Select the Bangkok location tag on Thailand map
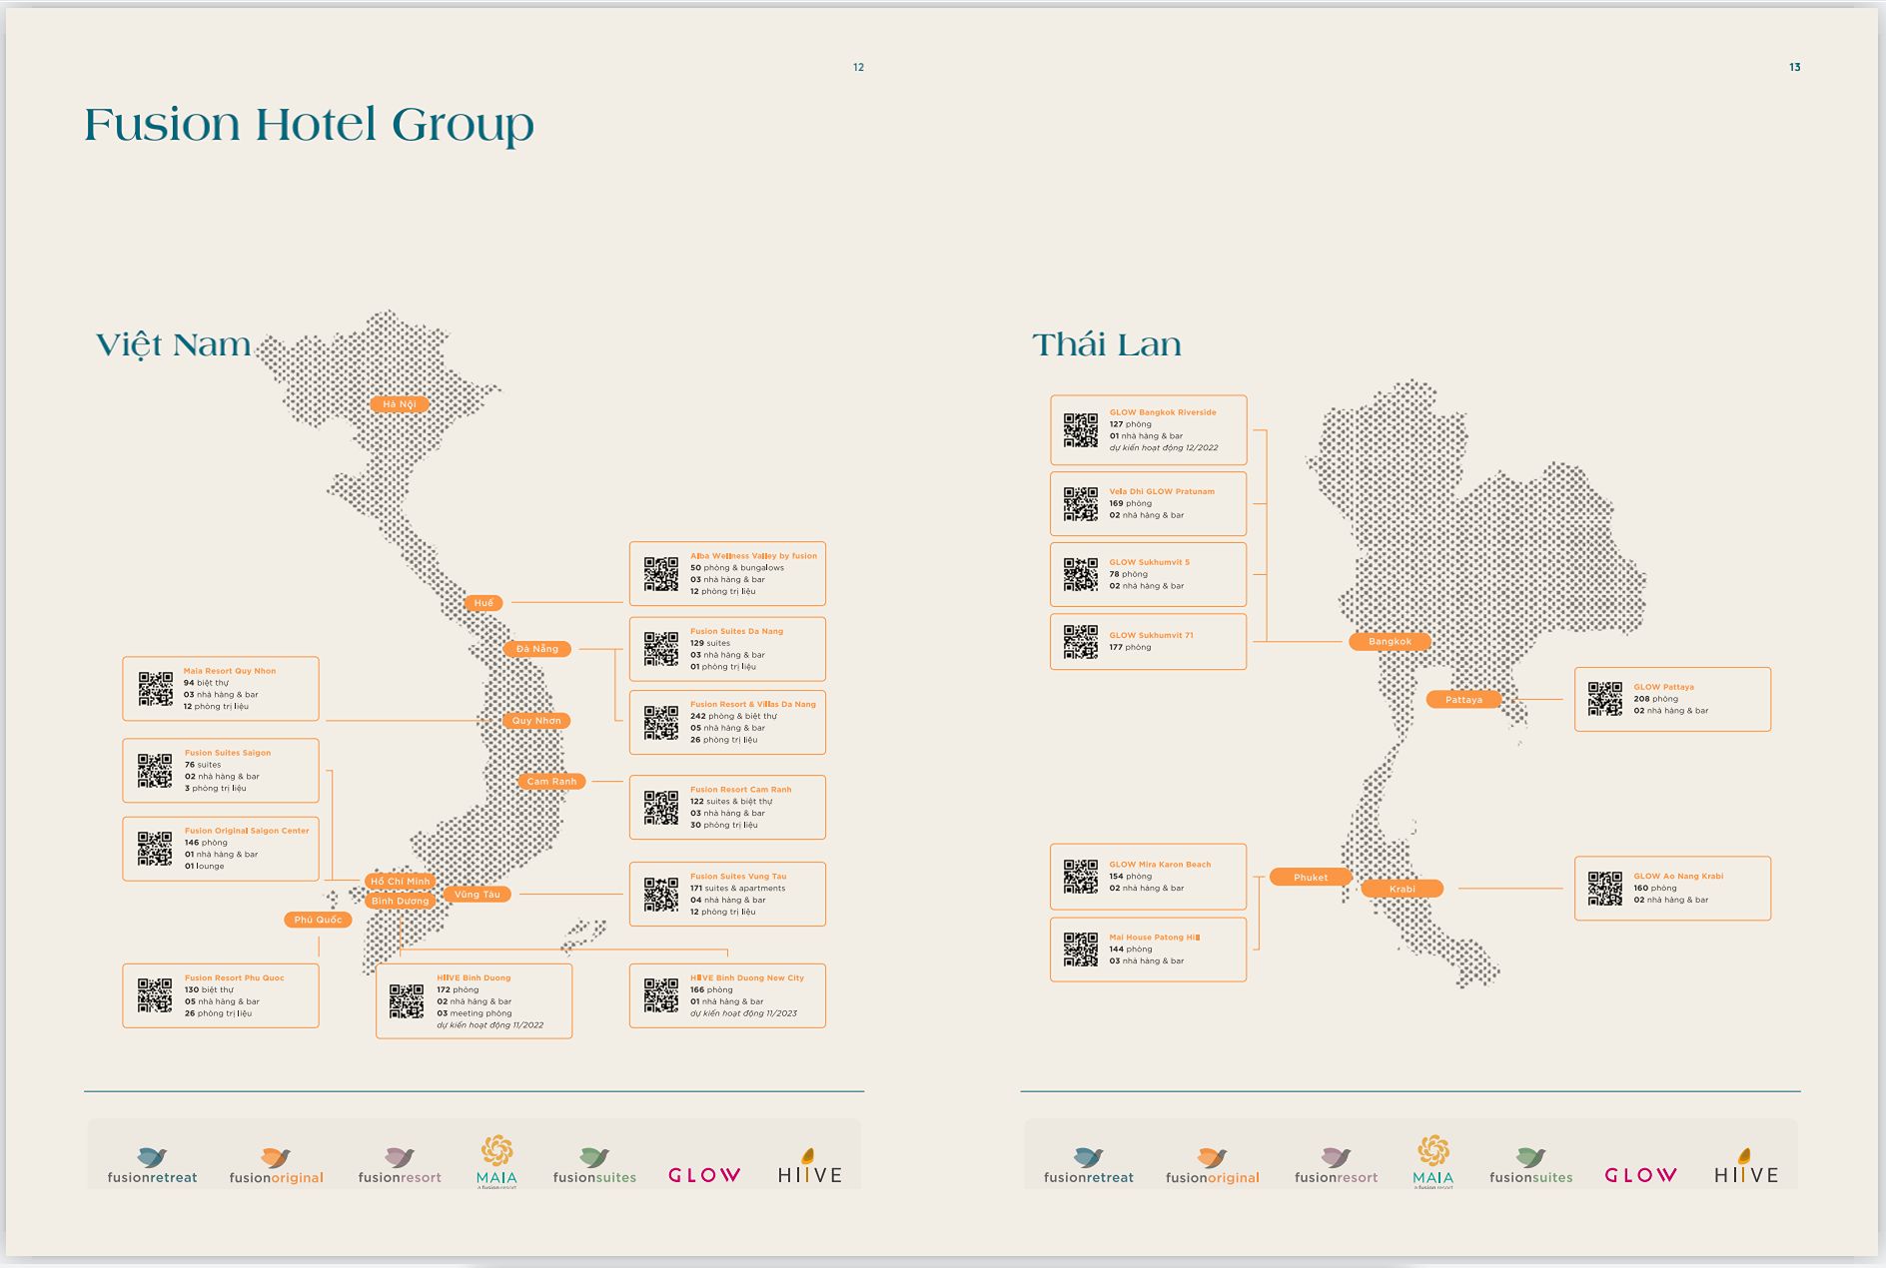 pos(1390,641)
